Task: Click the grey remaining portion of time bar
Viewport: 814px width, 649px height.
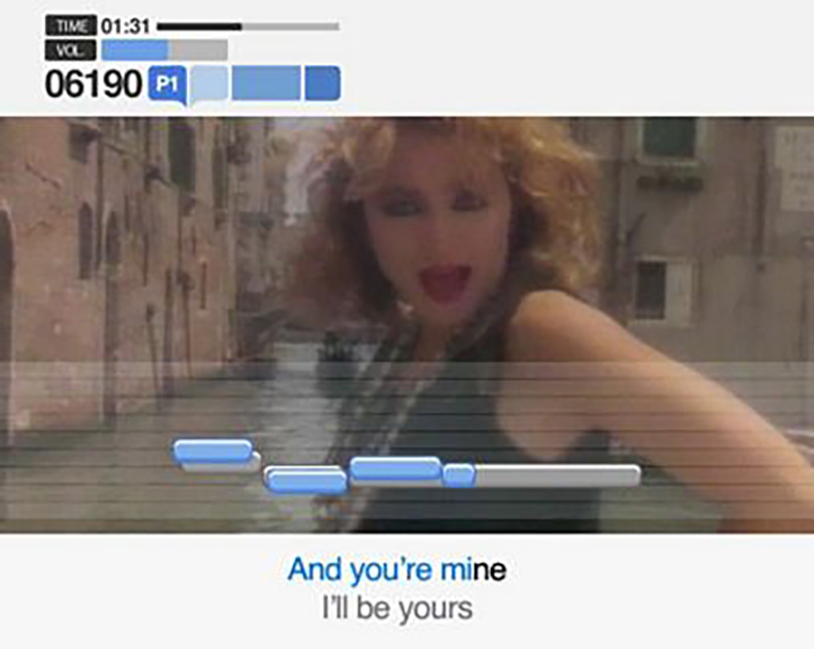Action: (291, 26)
